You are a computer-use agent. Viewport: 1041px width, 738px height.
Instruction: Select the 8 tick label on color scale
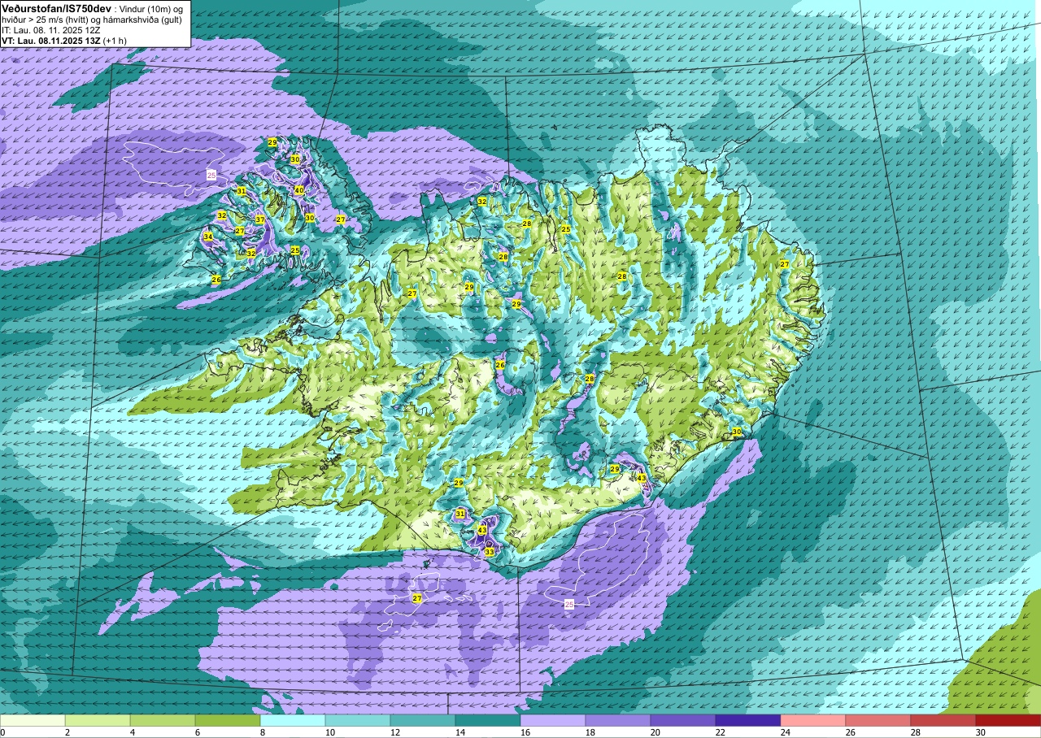point(261,732)
